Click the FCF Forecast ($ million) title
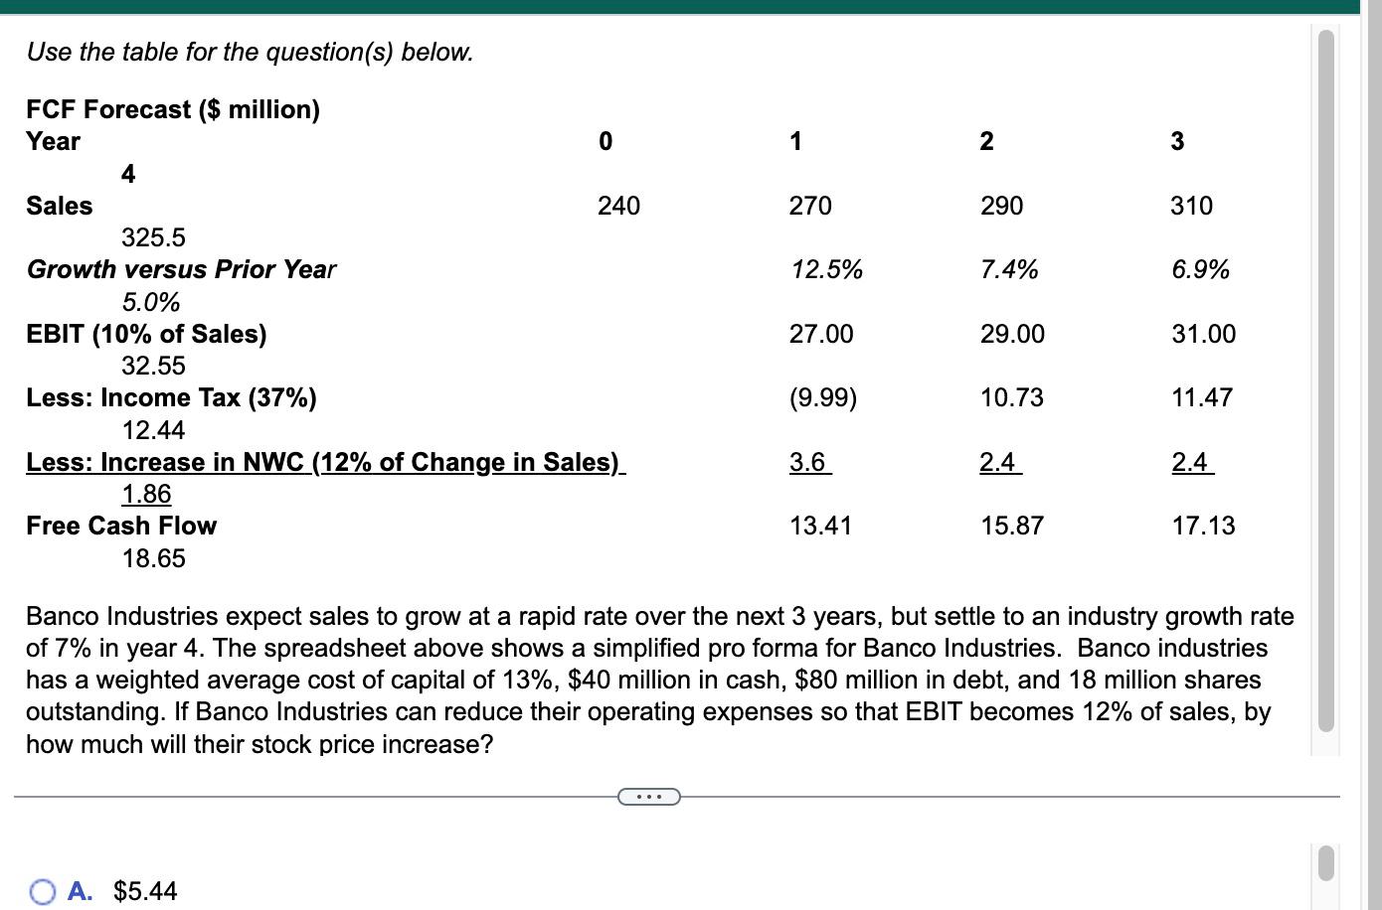Image resolution: width=1382 pixels, height=910 pixels. (x=172, y=109)
